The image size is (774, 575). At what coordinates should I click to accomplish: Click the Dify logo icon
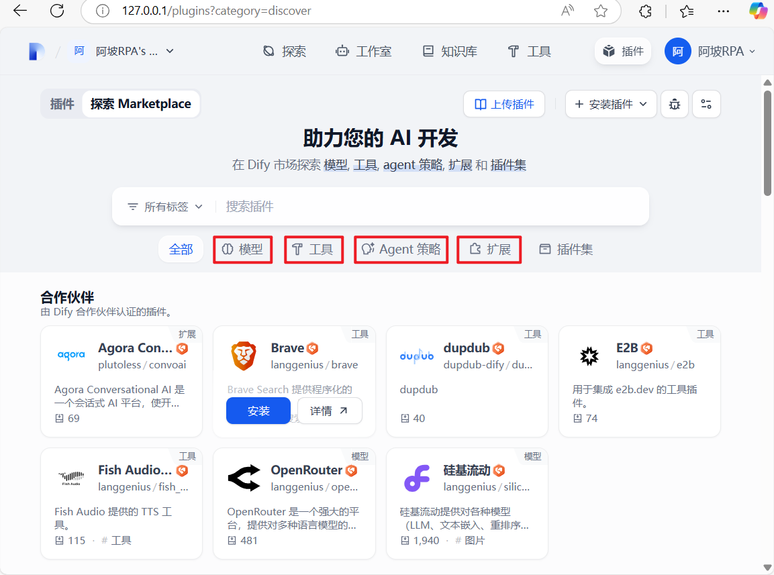[36, 52]
